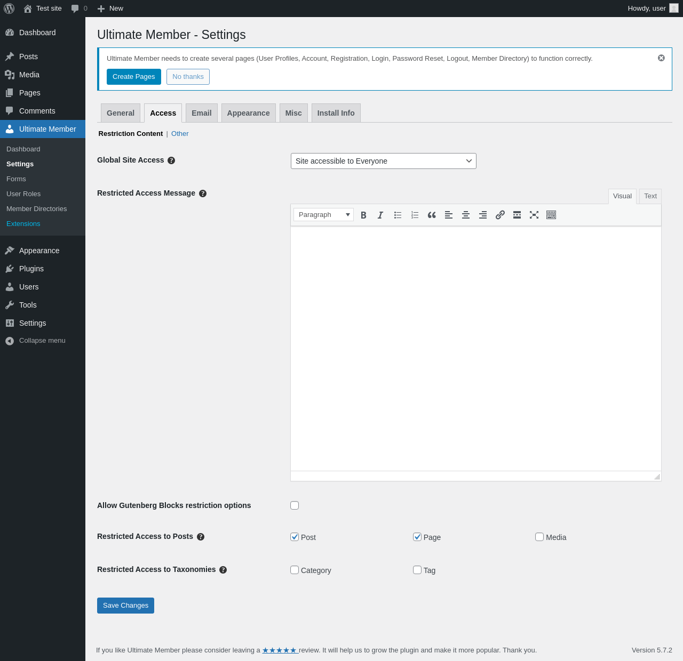Viewport: 683px width, 661px height.
Task: Switch to the General settings tab
Action: coord(121,113)
